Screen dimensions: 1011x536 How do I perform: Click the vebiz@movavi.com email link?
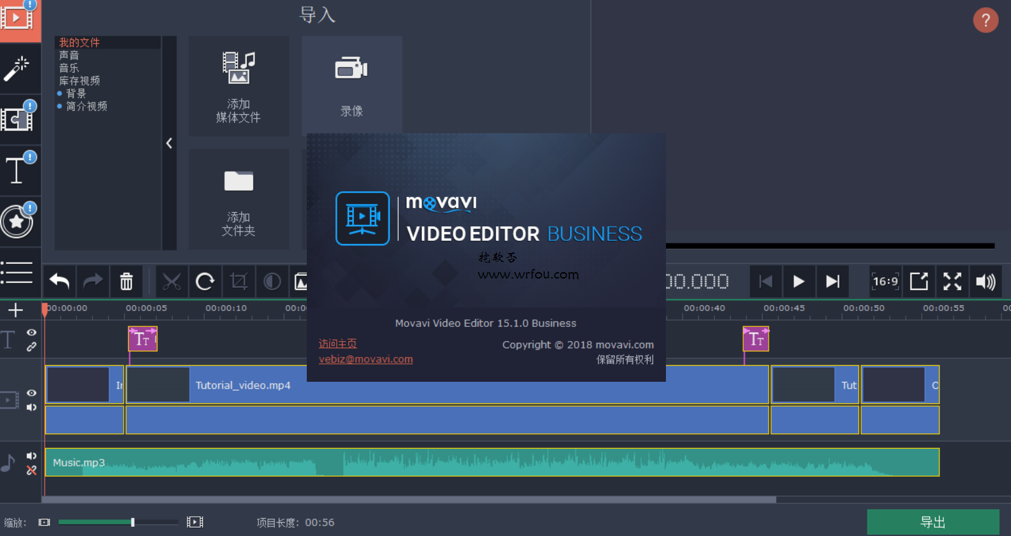(365, 359)
